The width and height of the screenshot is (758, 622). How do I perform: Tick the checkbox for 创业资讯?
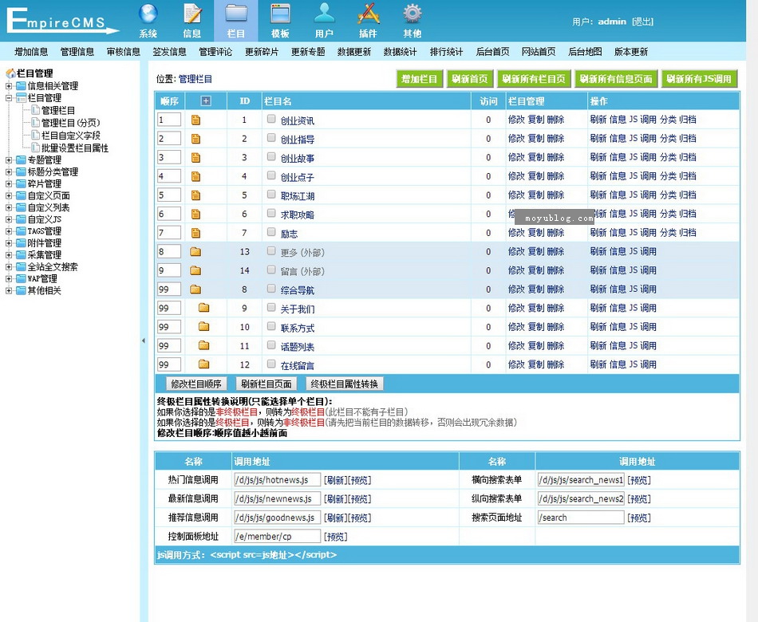click(271, 119)
